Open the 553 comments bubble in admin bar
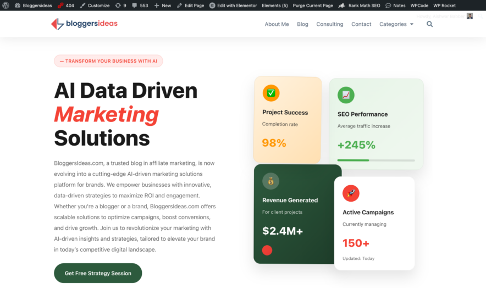 (x=140, y=5)
